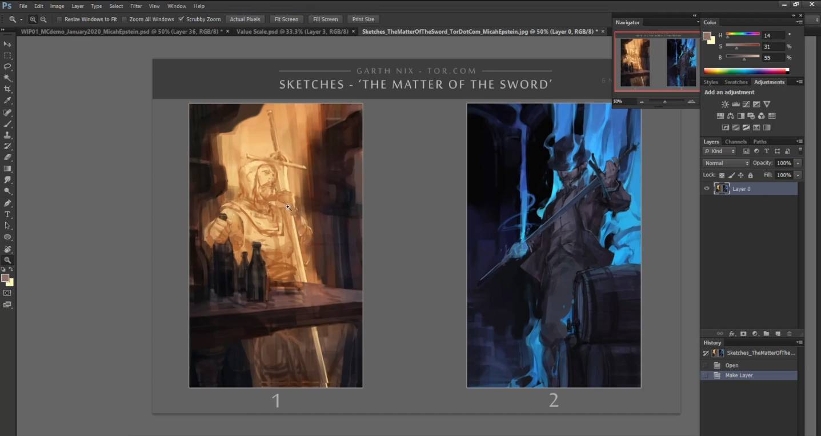This screenshot has width=821, height=436.
Task: Create a new group folder
Action: pyautogui.click(x=766, y=334)
